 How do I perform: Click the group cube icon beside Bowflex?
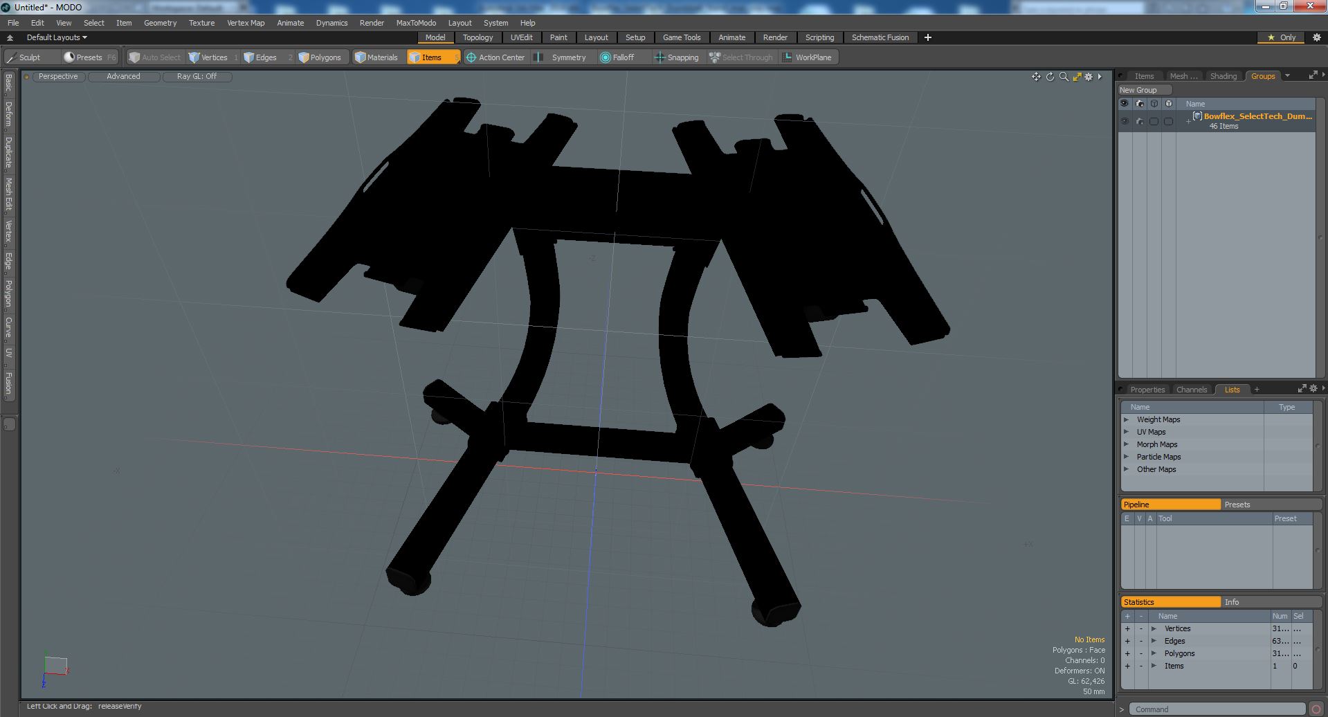1197,116
